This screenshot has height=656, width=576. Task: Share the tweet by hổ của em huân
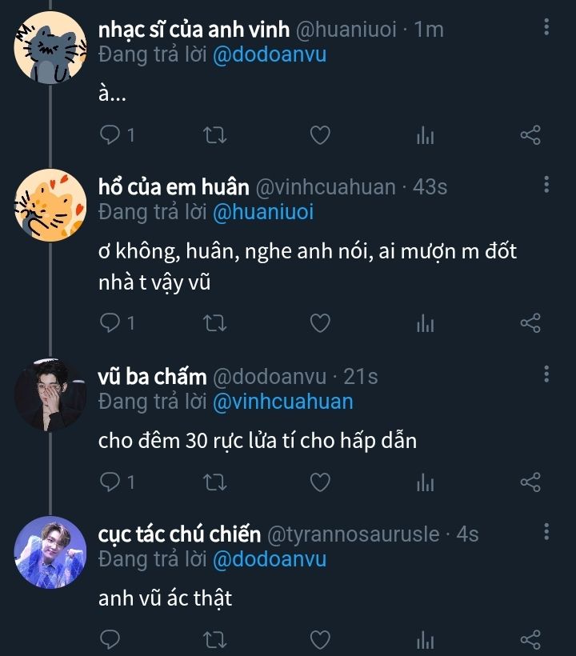[x=530, y=323]
